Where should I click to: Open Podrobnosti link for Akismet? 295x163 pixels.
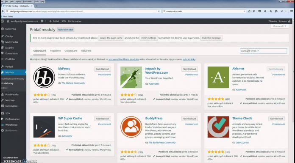(x=278, y=75)
